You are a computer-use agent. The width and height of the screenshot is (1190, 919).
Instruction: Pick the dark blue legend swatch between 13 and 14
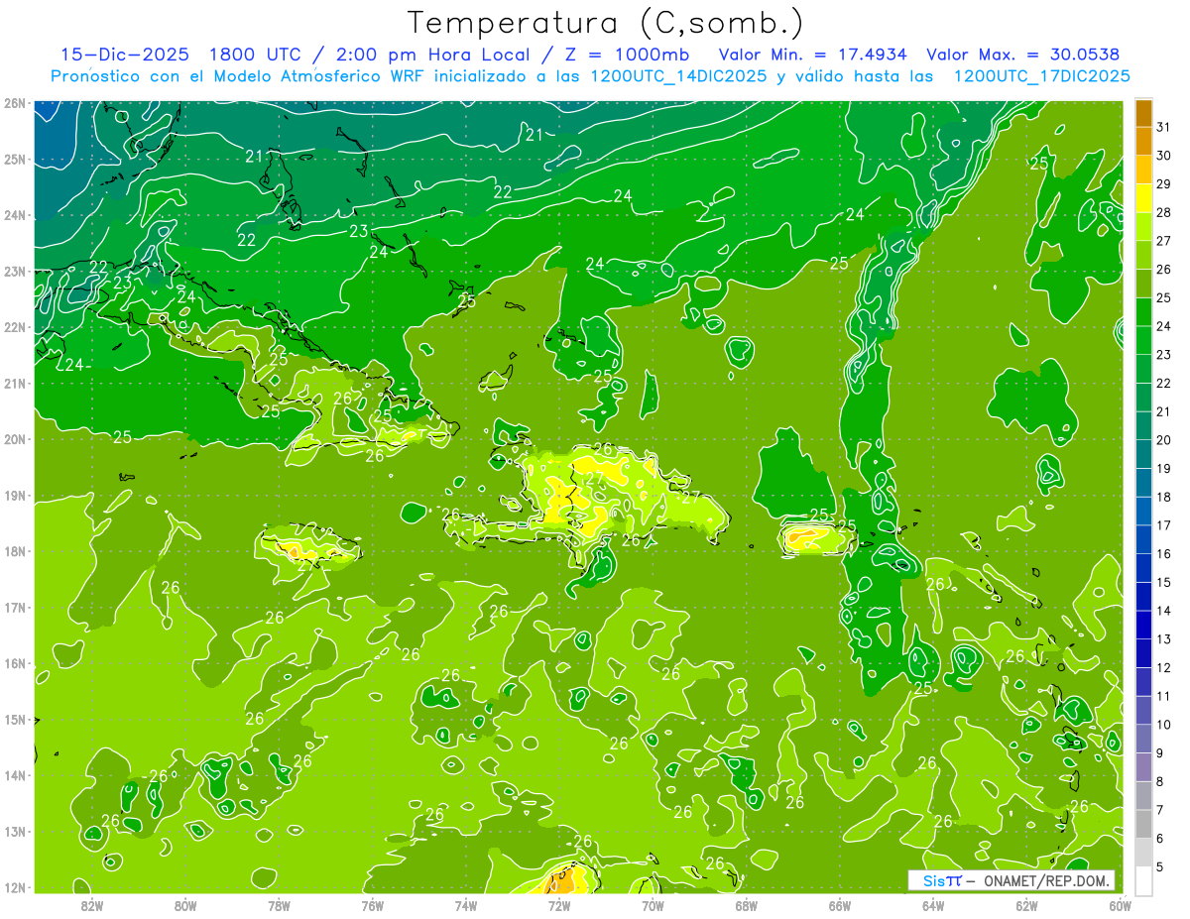point(1144,625)
